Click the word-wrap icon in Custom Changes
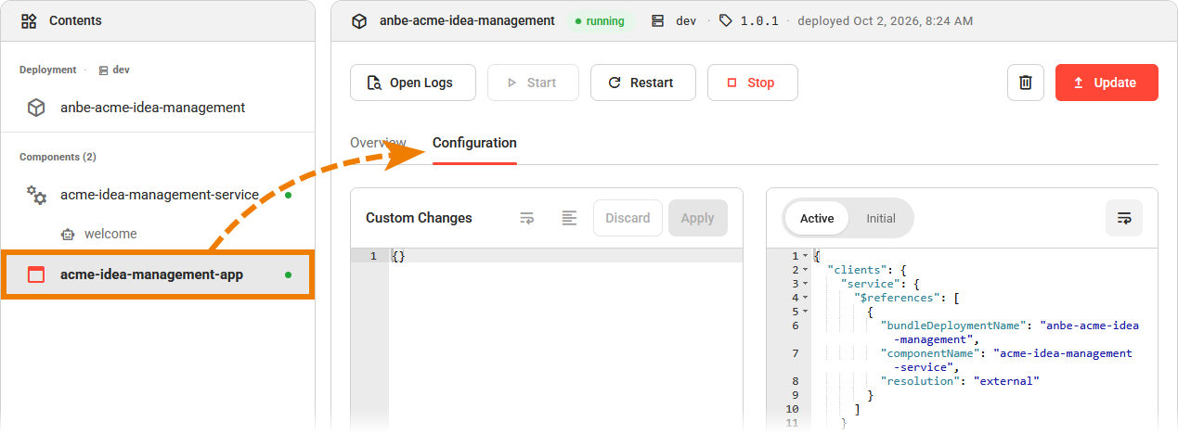 (527, 218)
